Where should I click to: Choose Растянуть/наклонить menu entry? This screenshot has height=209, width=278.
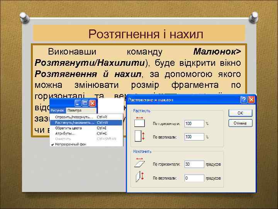pyautogui.click(x=86, y=123)
